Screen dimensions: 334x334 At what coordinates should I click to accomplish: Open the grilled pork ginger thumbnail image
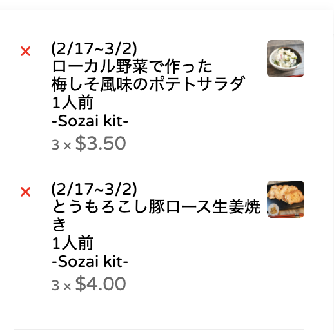point(286,199)
